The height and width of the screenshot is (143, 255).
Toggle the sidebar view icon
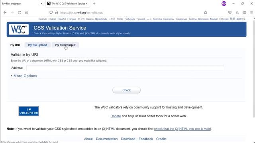coord(244,12)
